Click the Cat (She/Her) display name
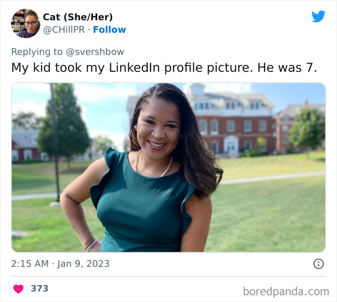337x302 pixels. point(78,17)
